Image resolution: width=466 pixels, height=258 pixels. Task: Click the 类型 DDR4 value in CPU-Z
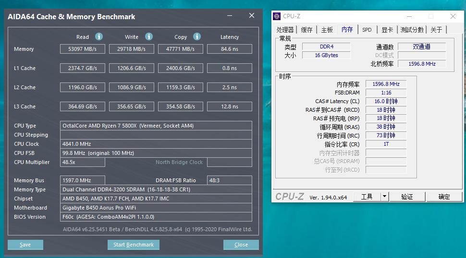coord(326,47)
